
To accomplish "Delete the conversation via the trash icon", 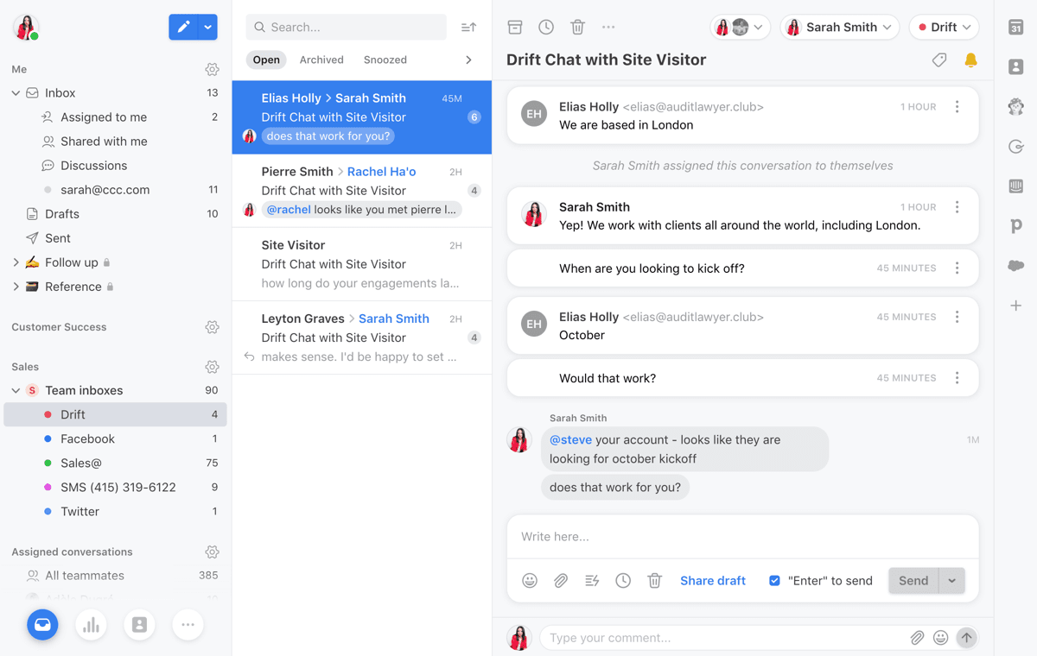I will tap(577, 27).
